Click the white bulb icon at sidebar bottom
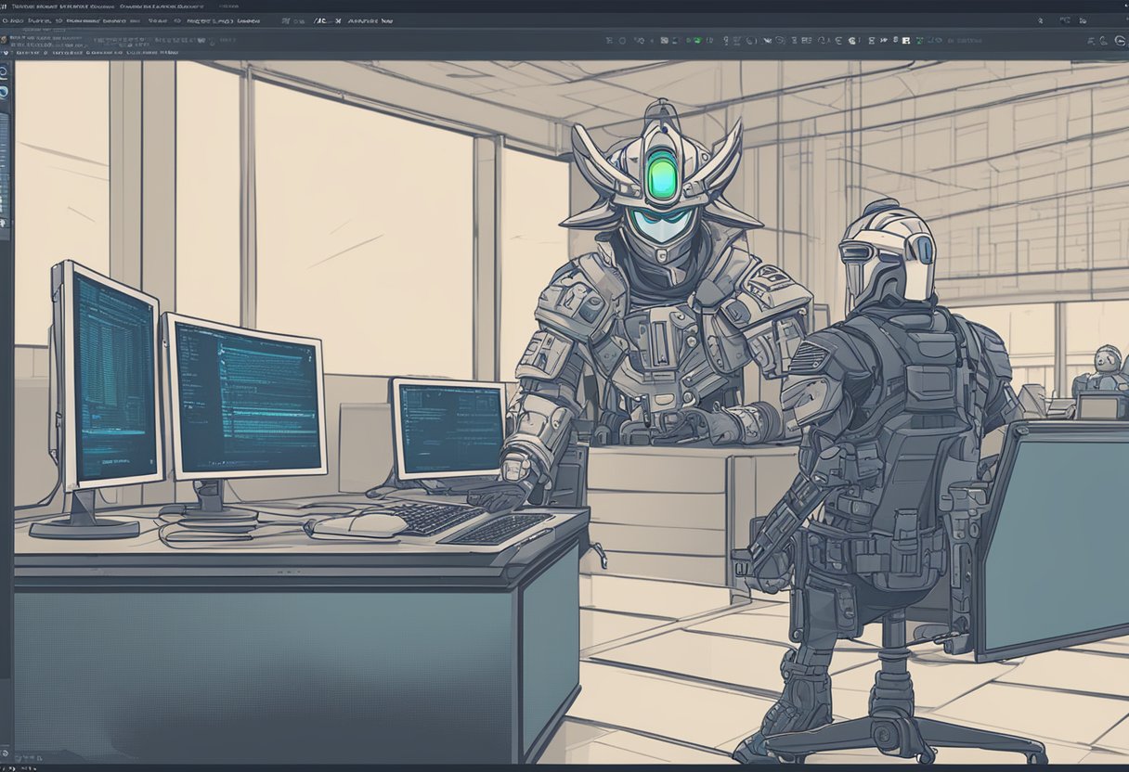Viewport: 1129px width, 772px height. click(x=5, y=224)
